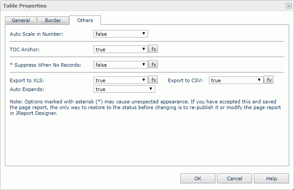Open Help for Table Properties
This screenshot has height=190, width=294.
[x=272, y=178]
